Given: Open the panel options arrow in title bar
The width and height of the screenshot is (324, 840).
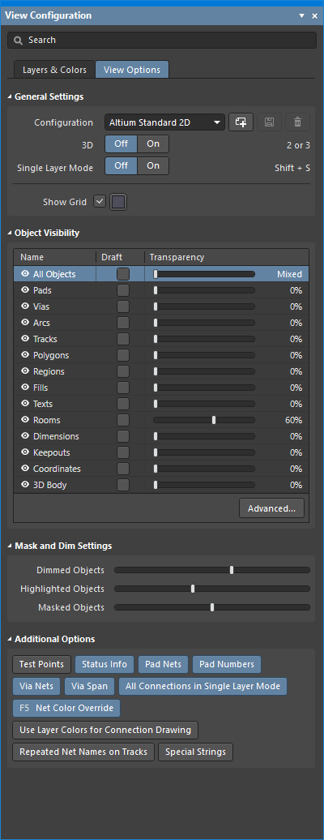Looking at the screenshot, I should pyautogui.click(x=302, y=16).
